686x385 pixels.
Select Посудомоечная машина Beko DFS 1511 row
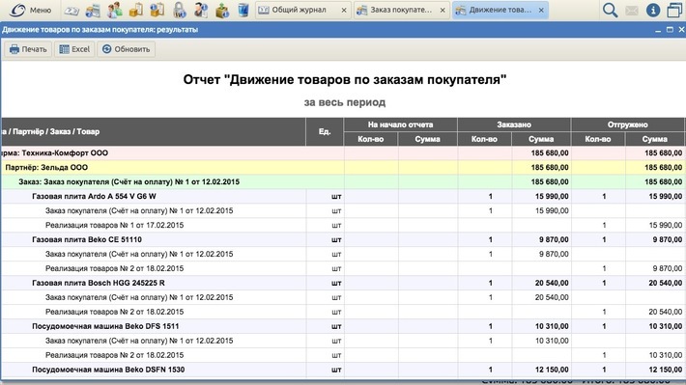343,326
